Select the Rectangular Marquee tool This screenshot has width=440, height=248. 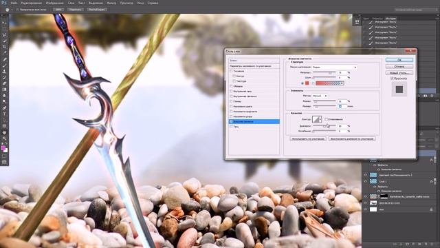(x=4, y=29)
